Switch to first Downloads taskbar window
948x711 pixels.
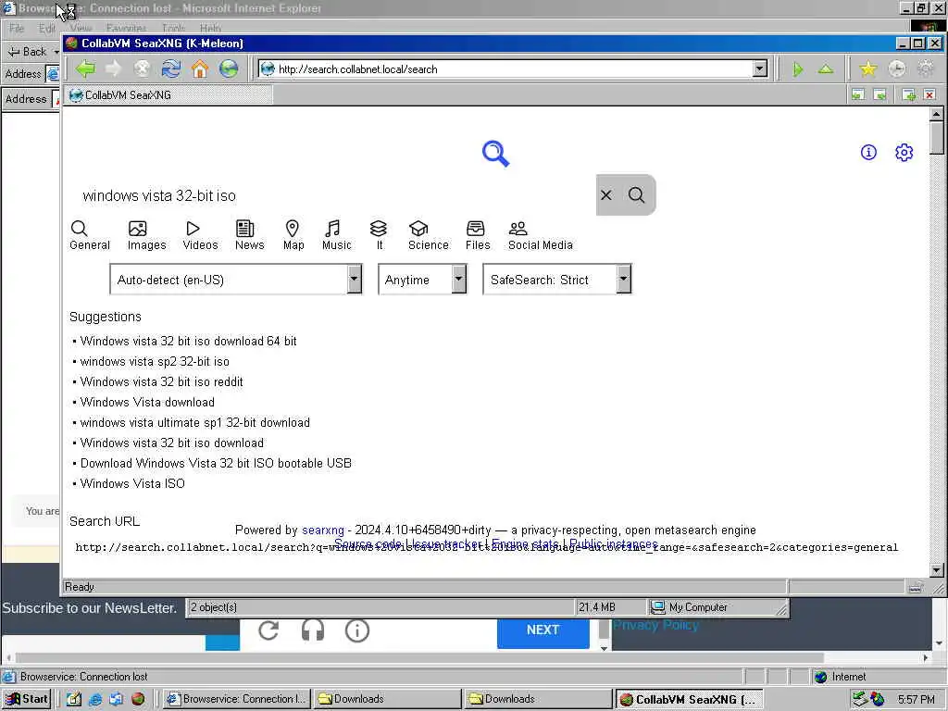coord(388,699)
